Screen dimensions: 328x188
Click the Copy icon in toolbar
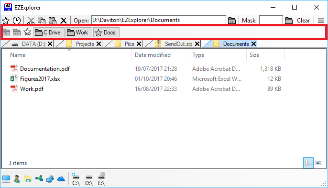42,21
